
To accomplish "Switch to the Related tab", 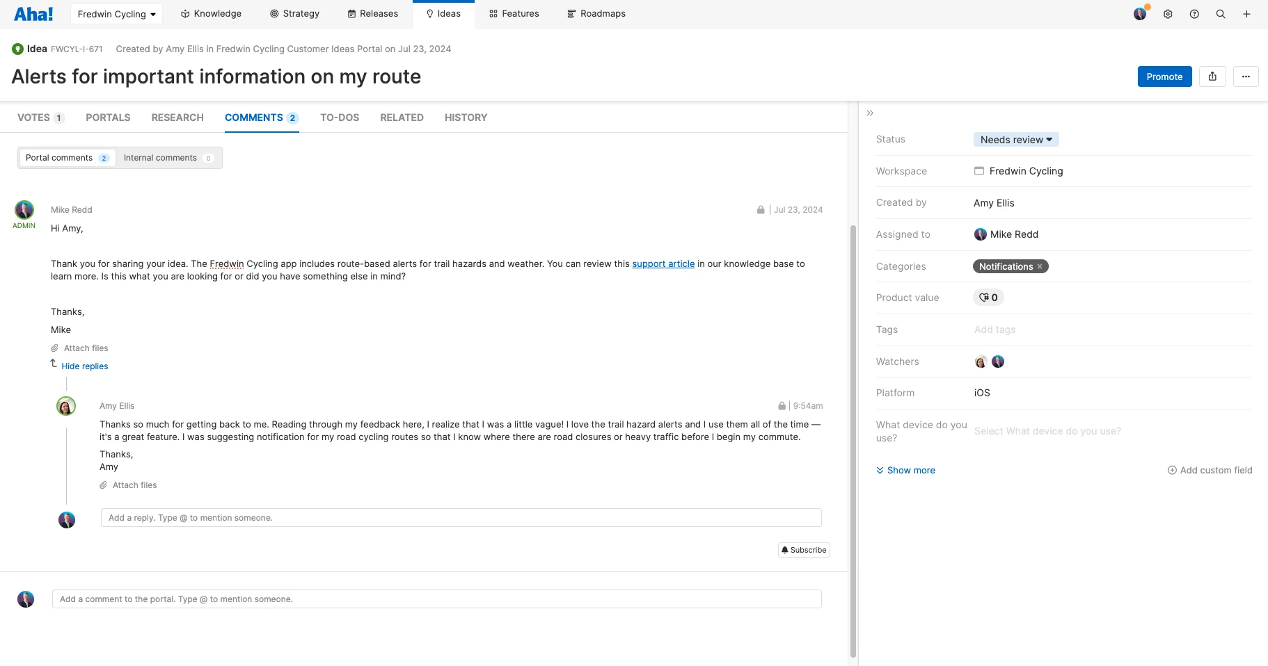I will [x=402, y=117].
